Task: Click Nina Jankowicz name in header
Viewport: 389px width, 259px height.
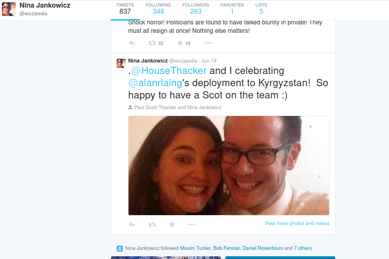Action: click(45, 5)
